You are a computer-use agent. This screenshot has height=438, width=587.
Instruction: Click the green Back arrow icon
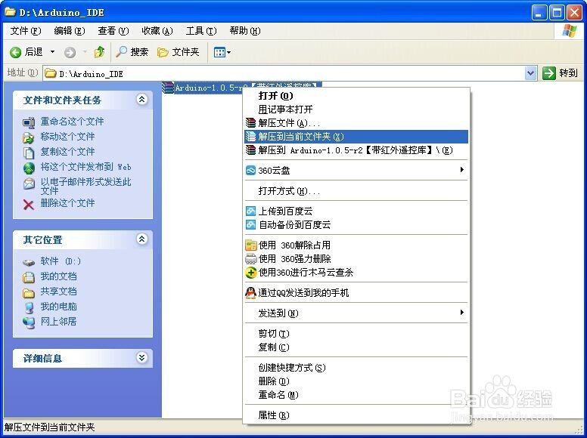tap(15, 52)
